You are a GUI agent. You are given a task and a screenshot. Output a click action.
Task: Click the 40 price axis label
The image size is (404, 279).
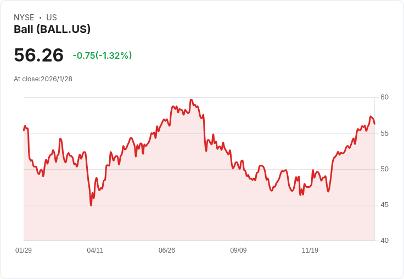384,241
